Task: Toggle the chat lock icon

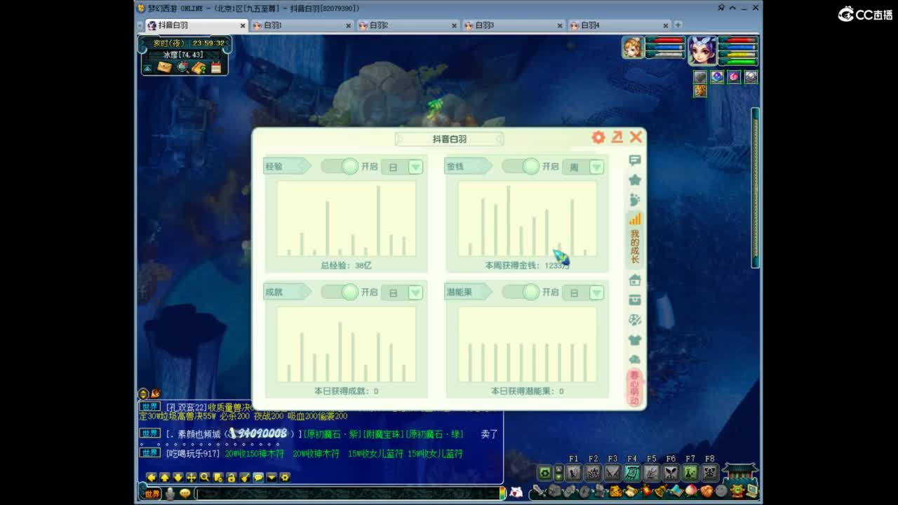Action: tap(232, 477)
